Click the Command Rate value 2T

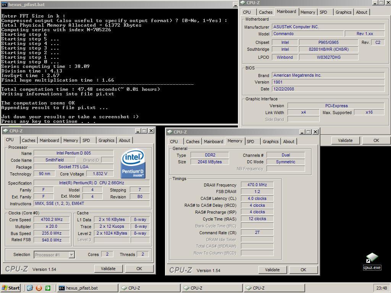257,232
